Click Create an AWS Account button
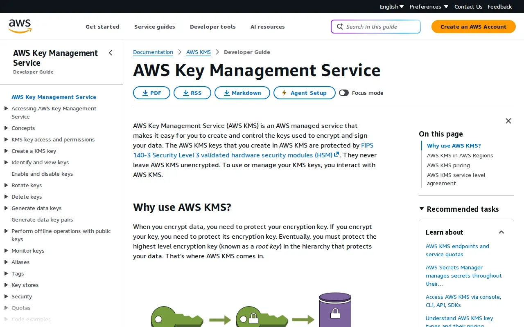Screen dimensions: 524x327 coord(474,27)
